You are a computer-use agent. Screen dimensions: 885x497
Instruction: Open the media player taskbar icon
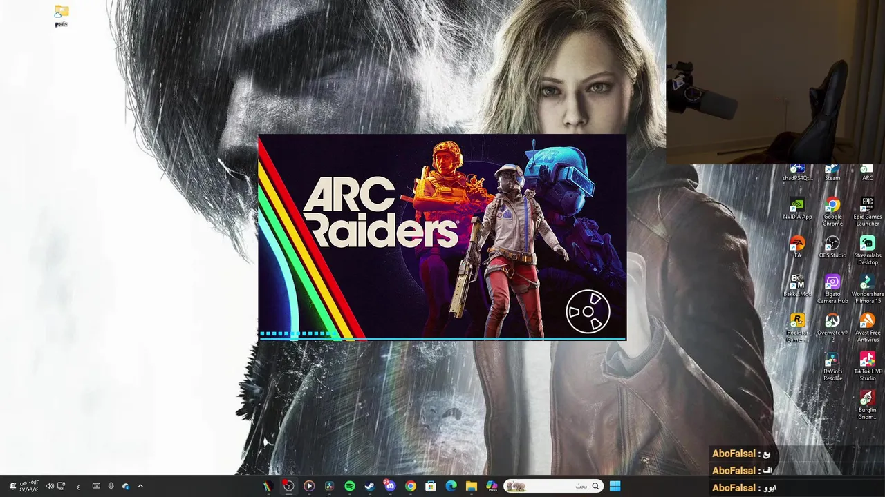point(309,486)
